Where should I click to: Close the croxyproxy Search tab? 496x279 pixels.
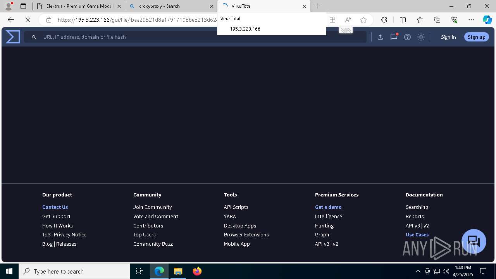coord(212,6)
